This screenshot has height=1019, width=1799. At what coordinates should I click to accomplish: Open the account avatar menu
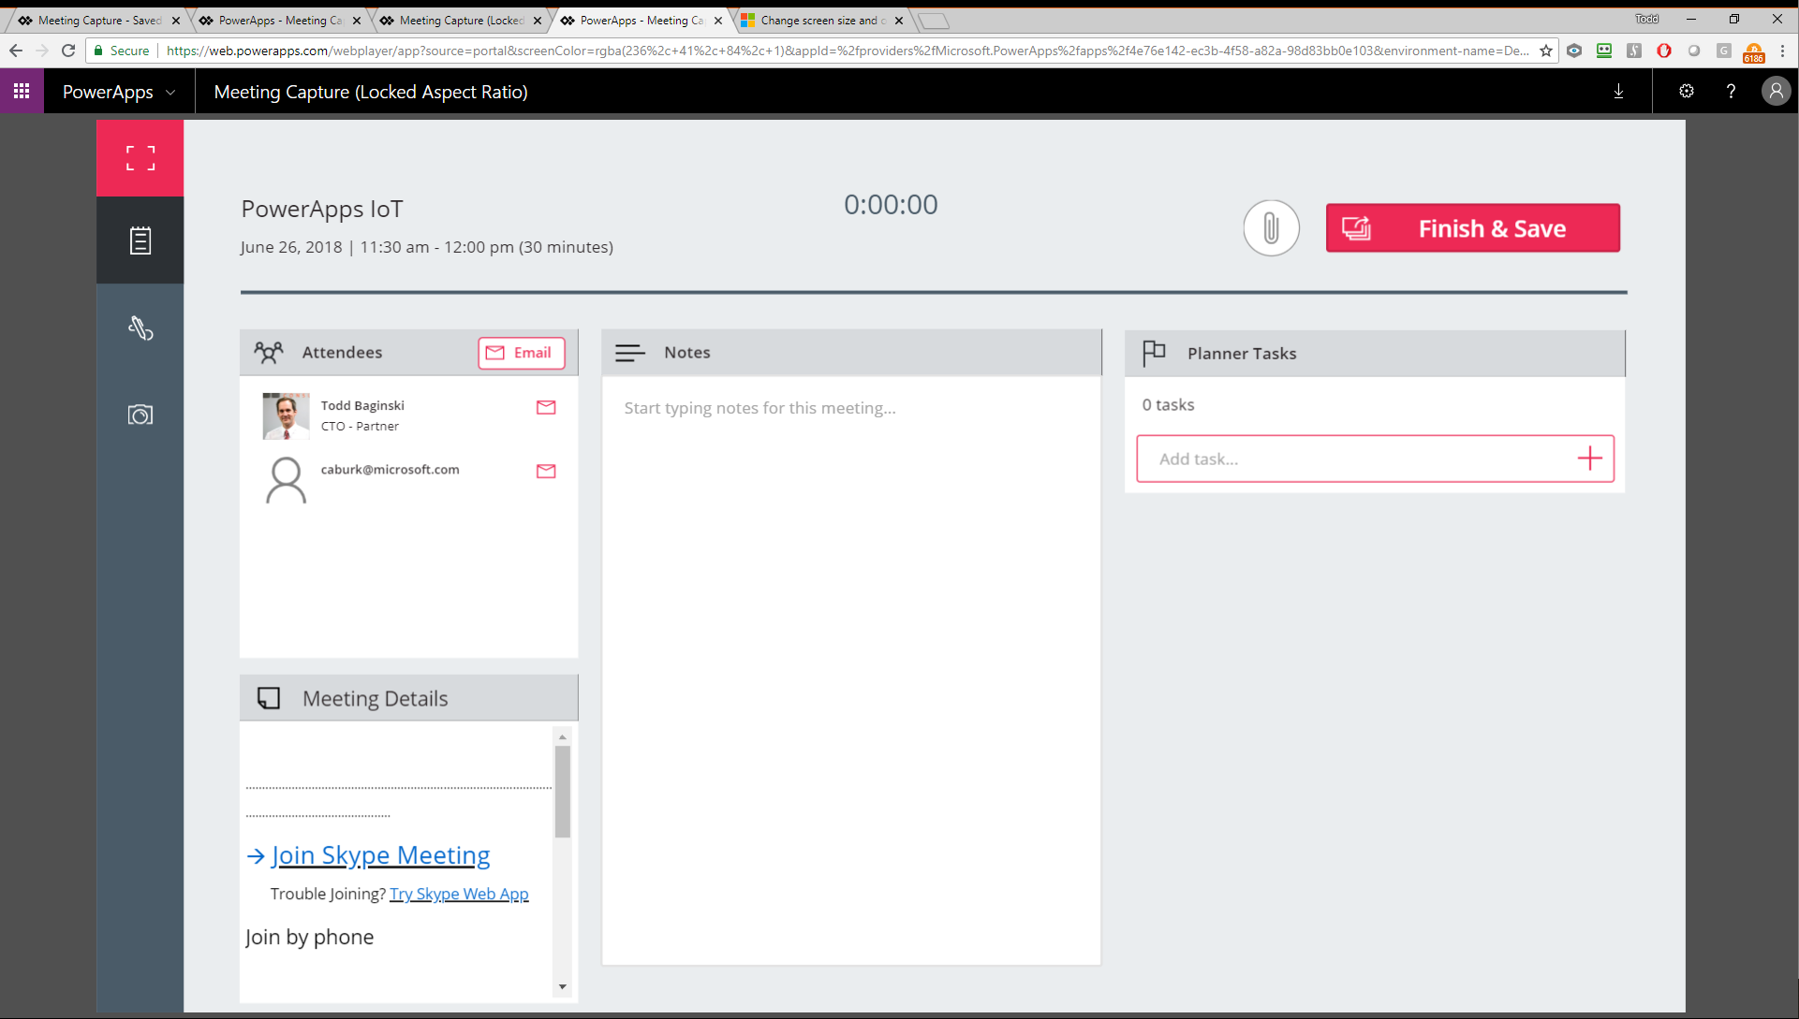point(1777,91)
